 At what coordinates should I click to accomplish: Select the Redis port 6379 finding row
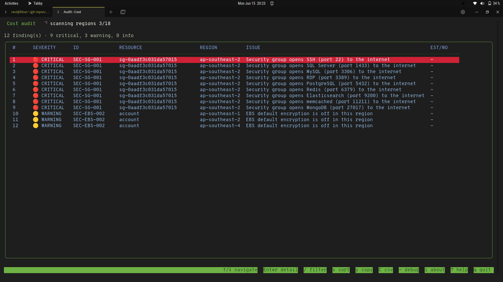point(234,90)
